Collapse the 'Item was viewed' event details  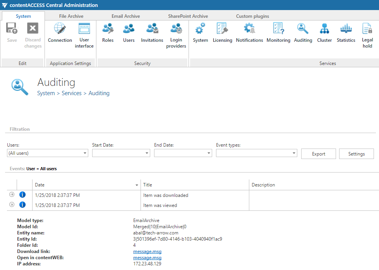[12, 205]
